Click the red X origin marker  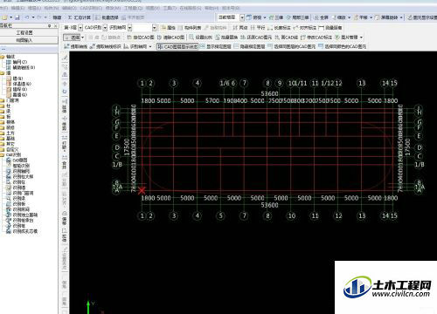[142, 190]
